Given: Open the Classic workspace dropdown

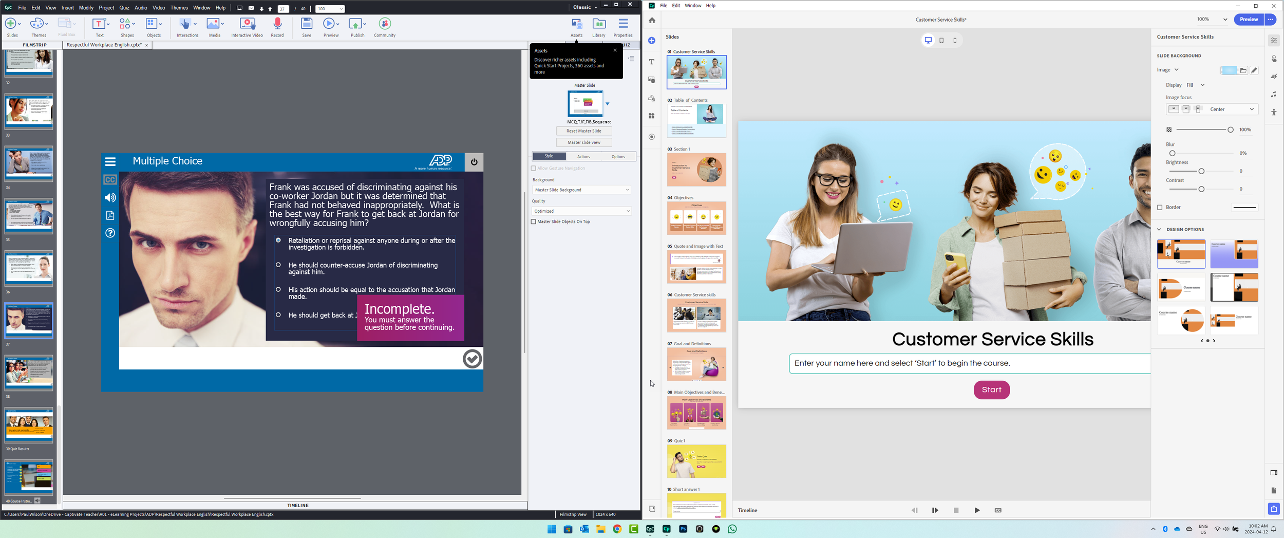Looking at the screenshot, I should pyautogui.click(x=585, y=7).
